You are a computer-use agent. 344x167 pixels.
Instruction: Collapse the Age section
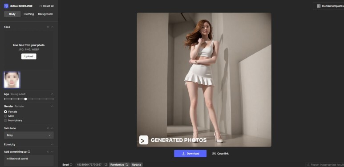click(52, 94)
